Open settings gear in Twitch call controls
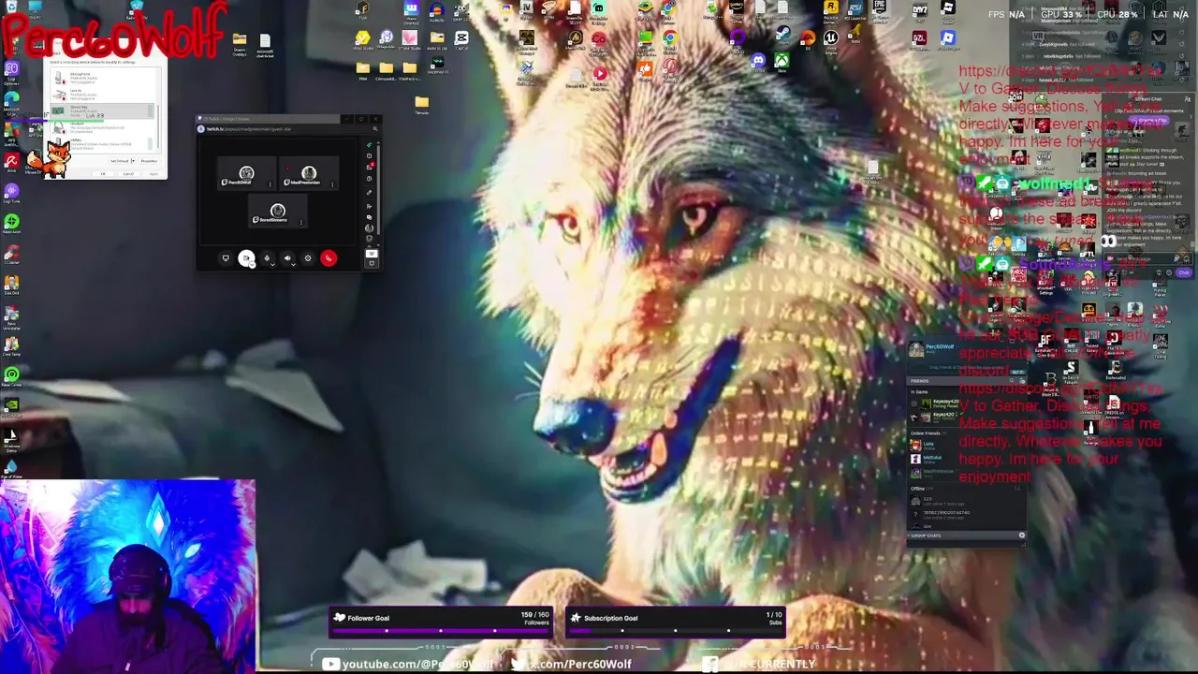Viewport: 1198px width, 674px height. 308,258
